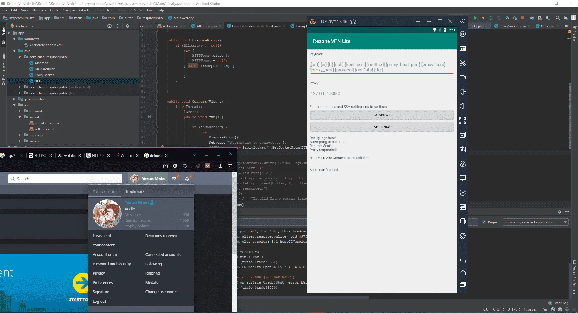Image resolution: width=578 pixels, height=313 pixels.
Task: Sync project with Gradle files icon
Action: (x=532, y=18)
